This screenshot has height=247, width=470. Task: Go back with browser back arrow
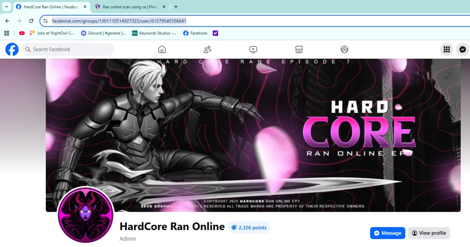[x=7, y=21]
